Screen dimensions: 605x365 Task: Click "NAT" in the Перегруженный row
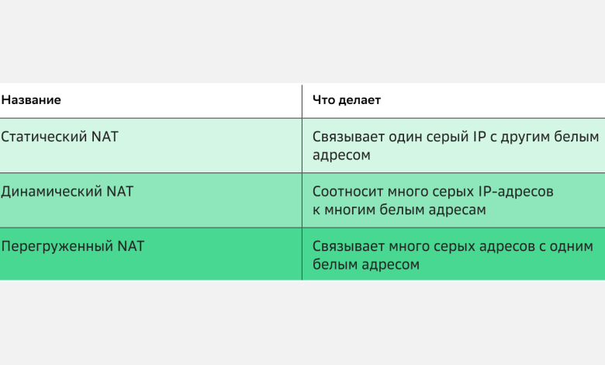(130, 246)
